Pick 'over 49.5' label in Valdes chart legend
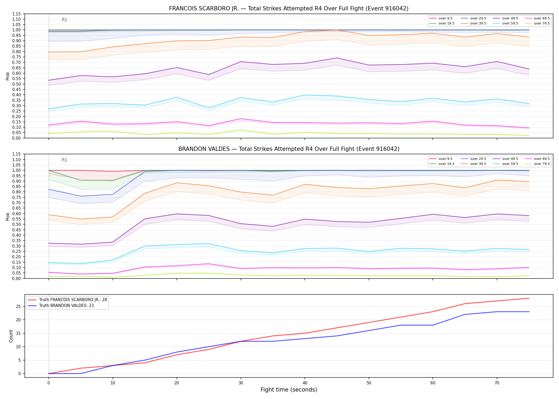The image size is (559, 399). 510,159
